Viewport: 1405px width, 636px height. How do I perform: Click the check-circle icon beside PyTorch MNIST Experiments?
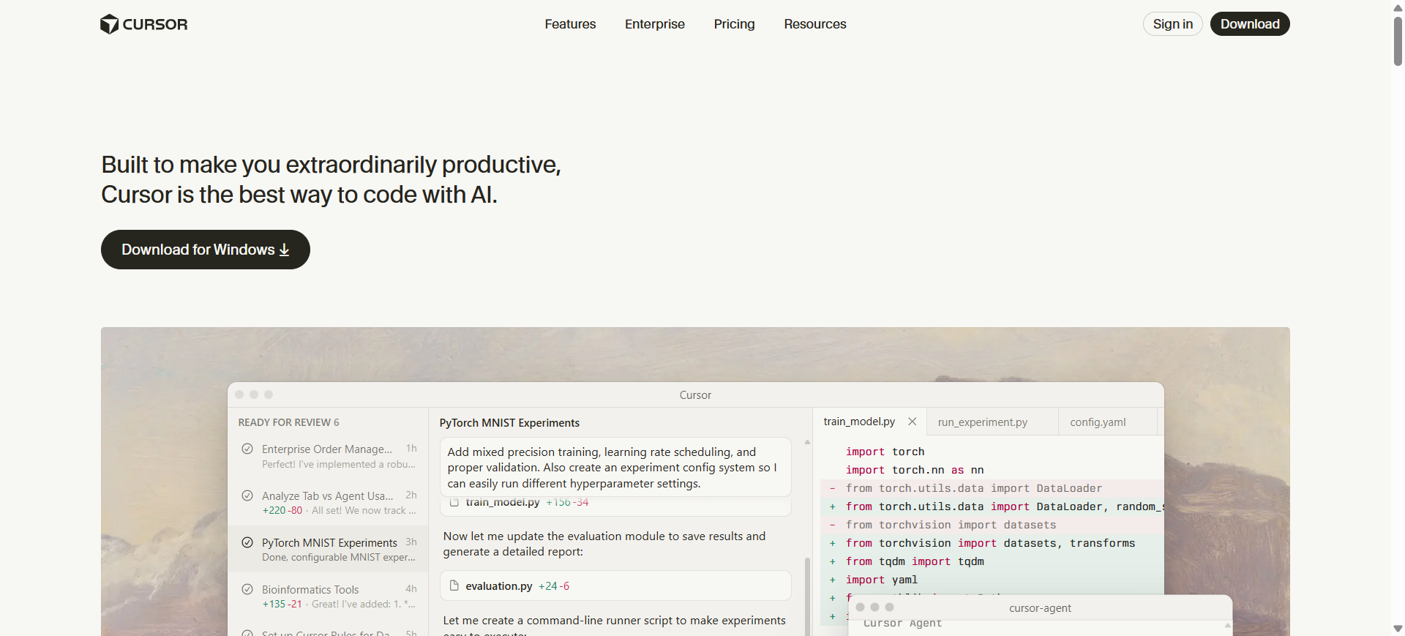(247, 542)
